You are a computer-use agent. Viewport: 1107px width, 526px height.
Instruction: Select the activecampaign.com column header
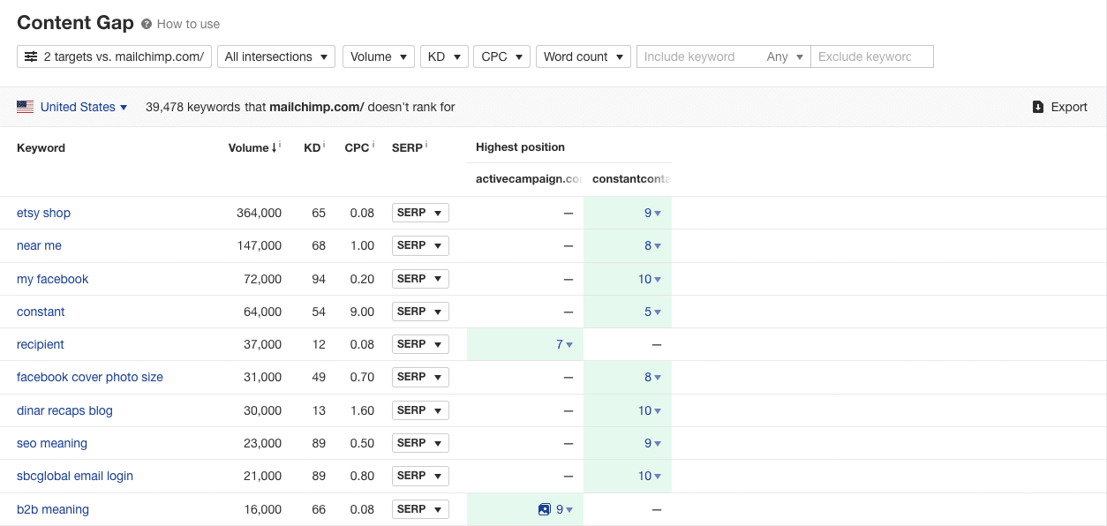pos(529,179)
